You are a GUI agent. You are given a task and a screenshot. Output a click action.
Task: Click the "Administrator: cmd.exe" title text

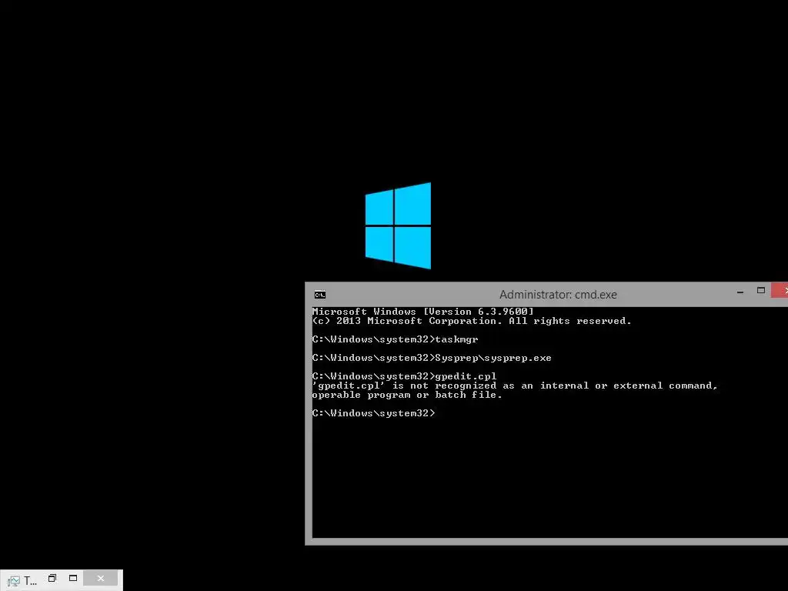click(558, 295)
